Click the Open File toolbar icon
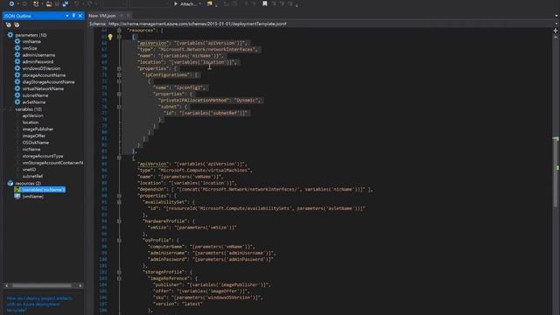 coord(49,3)
